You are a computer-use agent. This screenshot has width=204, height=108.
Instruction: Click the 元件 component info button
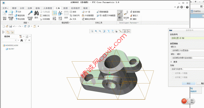[x=18, y=12]
